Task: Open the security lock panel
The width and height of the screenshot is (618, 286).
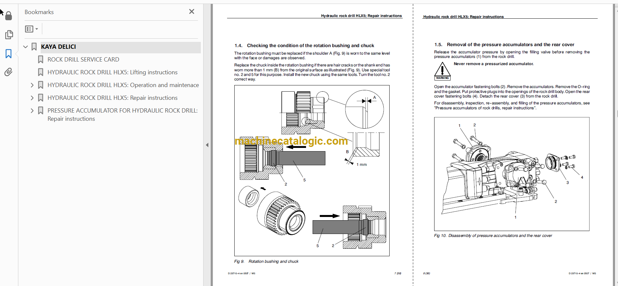Action: pos(9,16)
